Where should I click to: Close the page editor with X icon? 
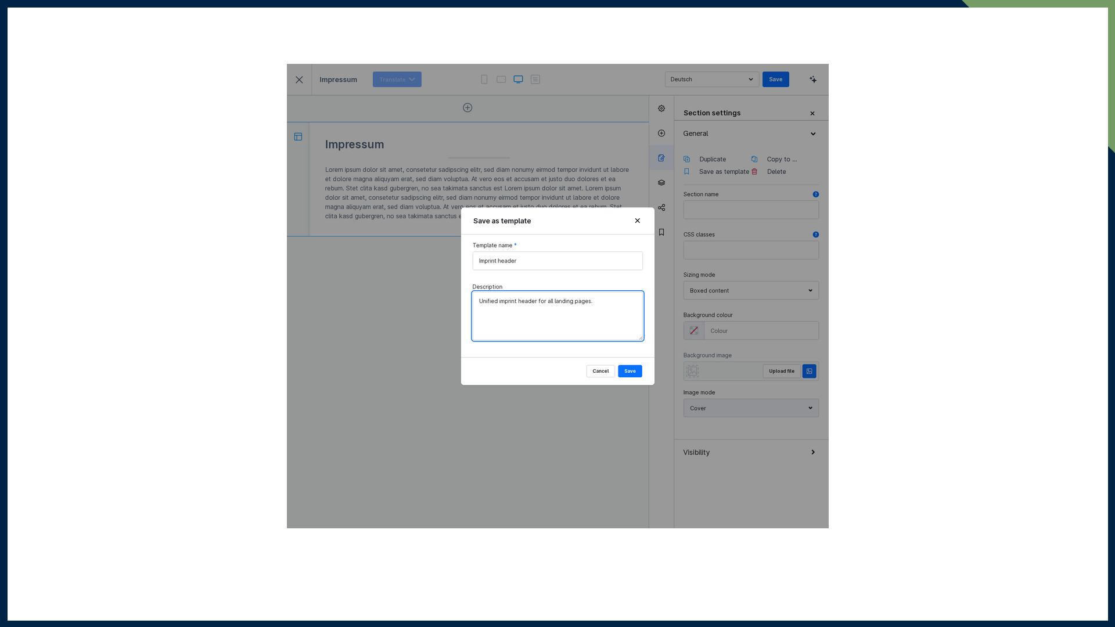tap(299, 80)
